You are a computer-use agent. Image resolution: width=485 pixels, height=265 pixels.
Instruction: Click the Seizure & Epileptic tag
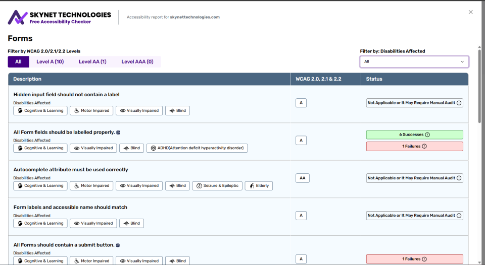(x=217, y=186)
